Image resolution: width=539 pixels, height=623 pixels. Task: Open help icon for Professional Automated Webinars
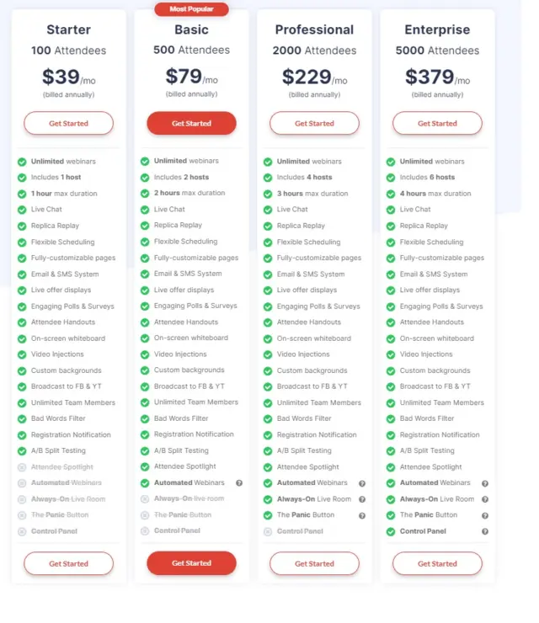[x=361, y=483]
